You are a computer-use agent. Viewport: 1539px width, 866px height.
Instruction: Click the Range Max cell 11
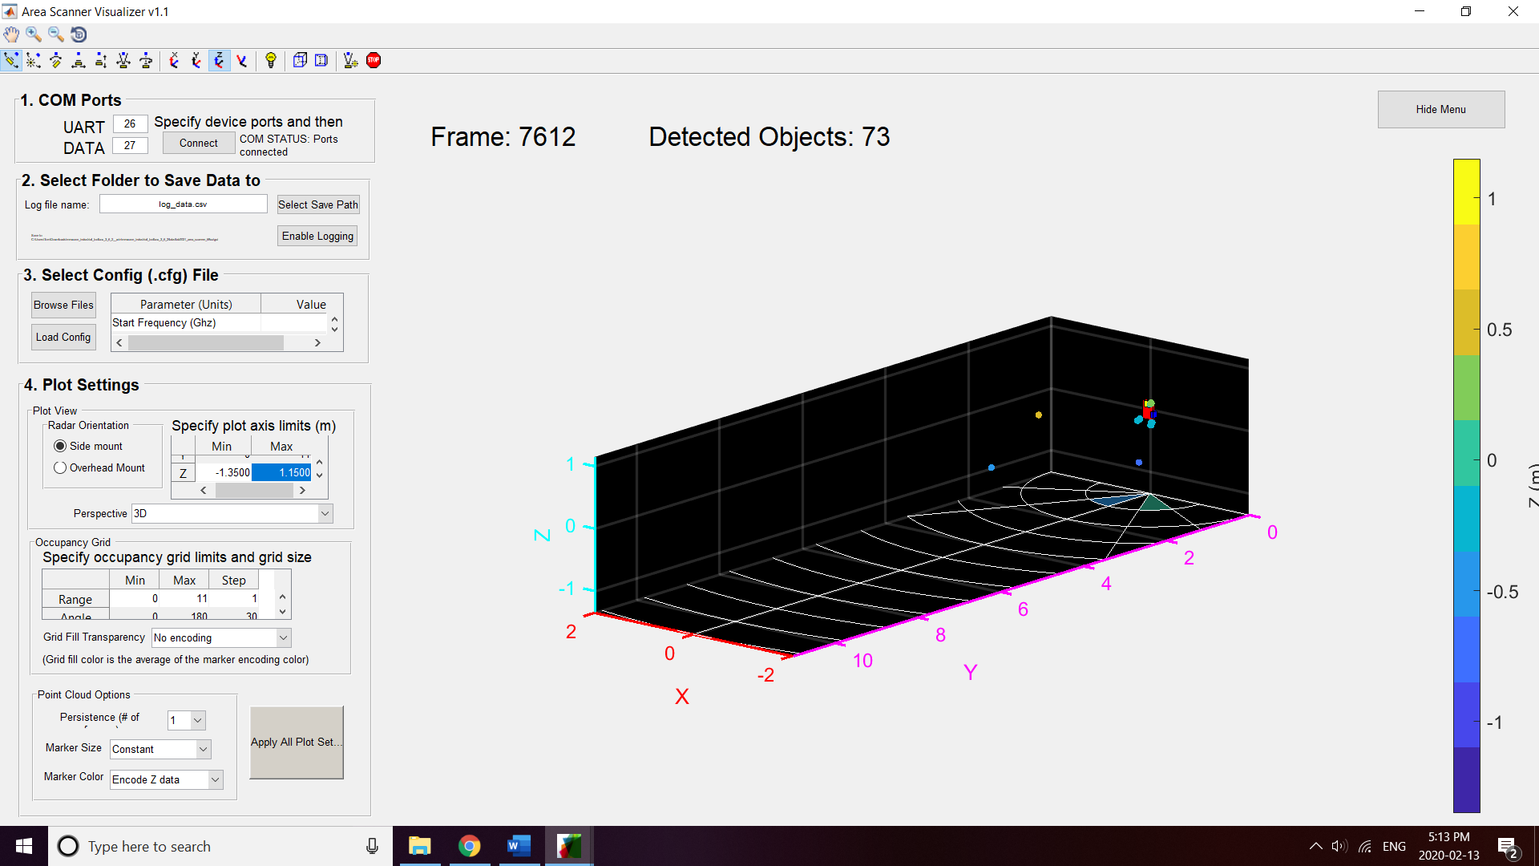click(x=185, y=598)
